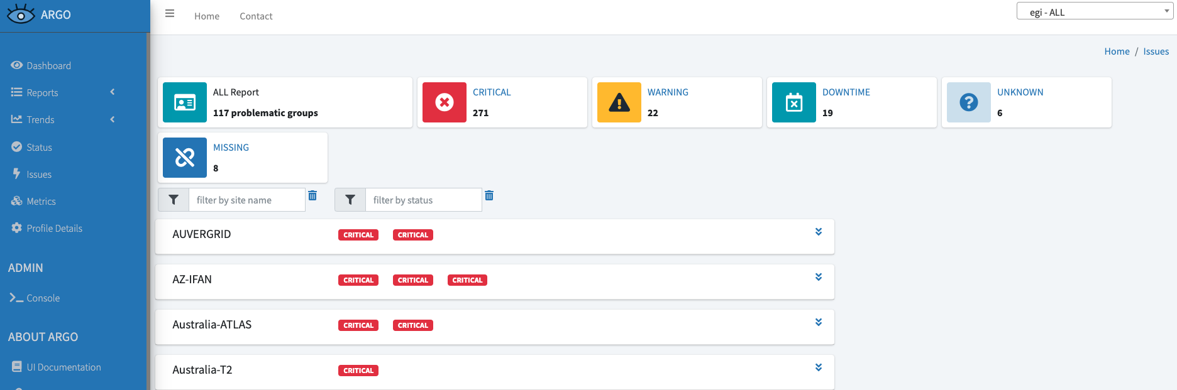
Task: Open the egi - ALL report dropdown
Action: point(1094,11)
